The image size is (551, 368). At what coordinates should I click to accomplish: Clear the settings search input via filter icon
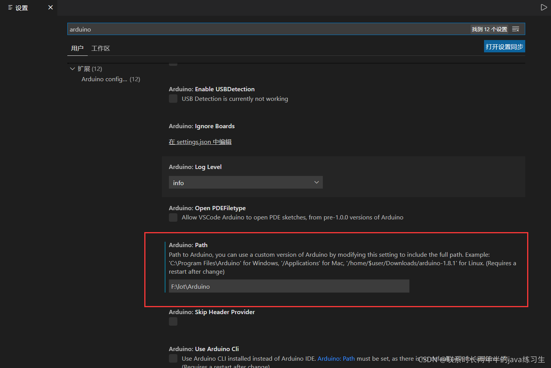coord(516,29)
